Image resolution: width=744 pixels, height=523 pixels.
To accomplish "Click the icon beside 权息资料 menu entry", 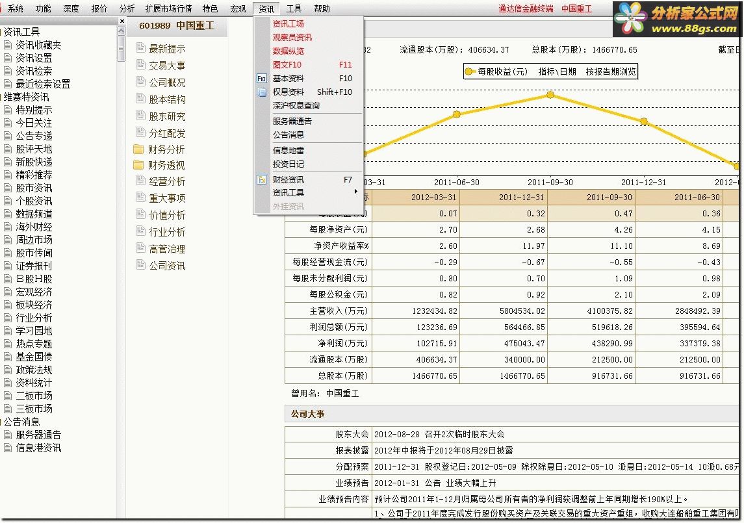I will [261, 92].
